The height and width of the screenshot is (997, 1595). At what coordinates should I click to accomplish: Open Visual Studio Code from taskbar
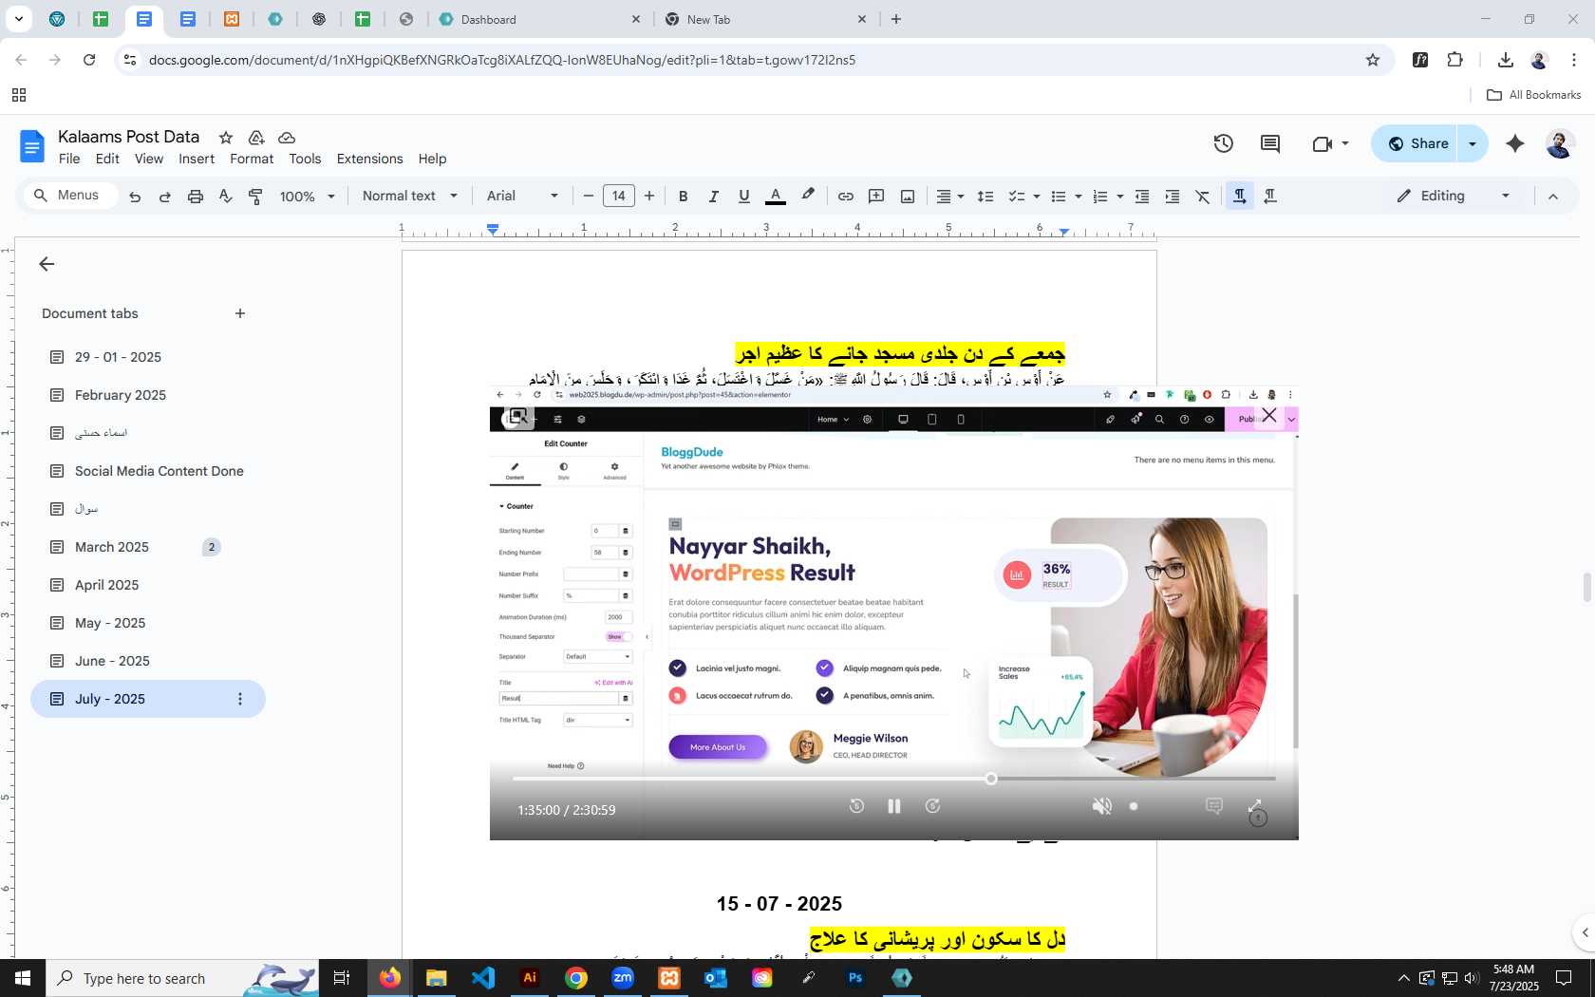[483, 978]
